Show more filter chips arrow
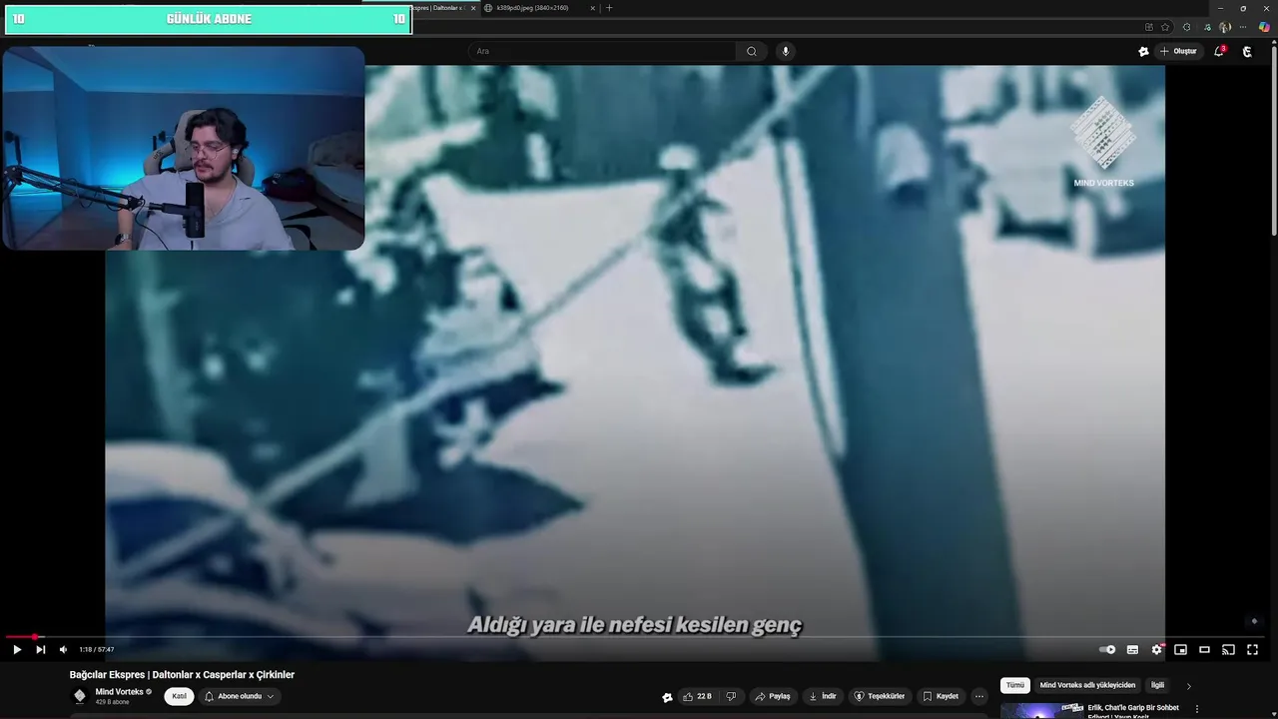1278x719 pixels. click(1188, 686)
